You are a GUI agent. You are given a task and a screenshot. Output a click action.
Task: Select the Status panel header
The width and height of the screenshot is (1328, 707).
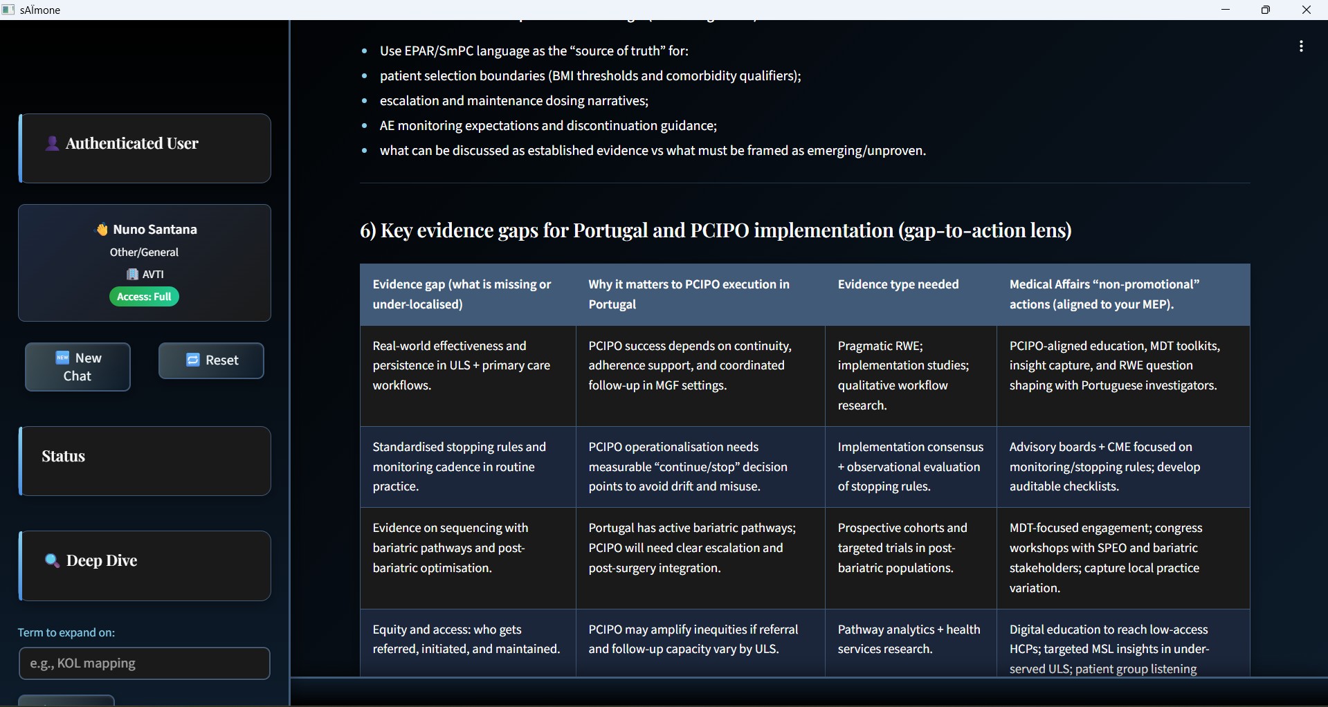(64, 457)
